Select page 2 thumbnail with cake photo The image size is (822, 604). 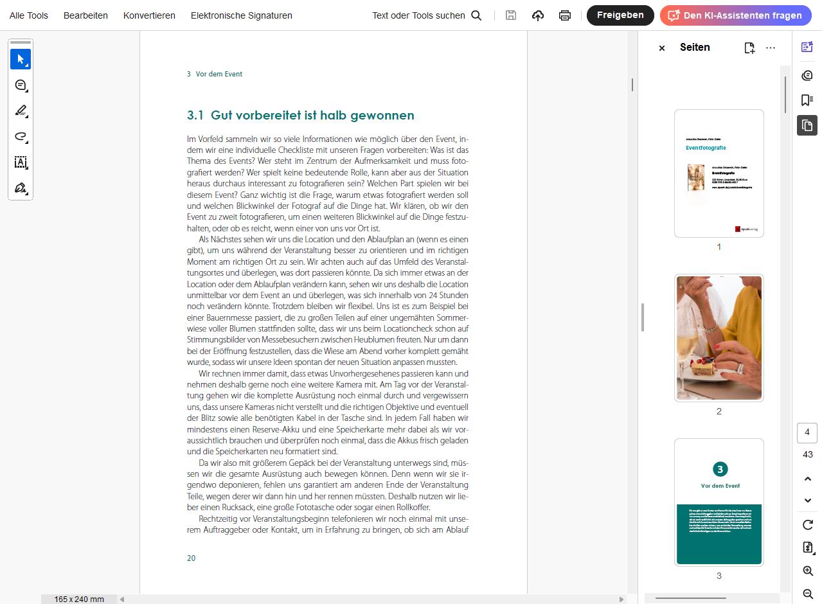719,338
